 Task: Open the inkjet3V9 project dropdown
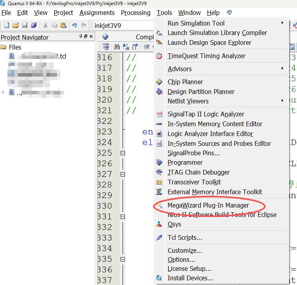click(123, 26)
